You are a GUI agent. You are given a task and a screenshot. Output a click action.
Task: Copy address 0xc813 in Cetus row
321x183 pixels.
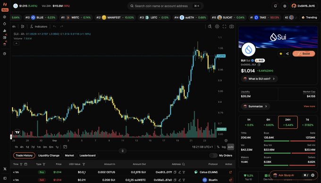click(x=175, y=172)
